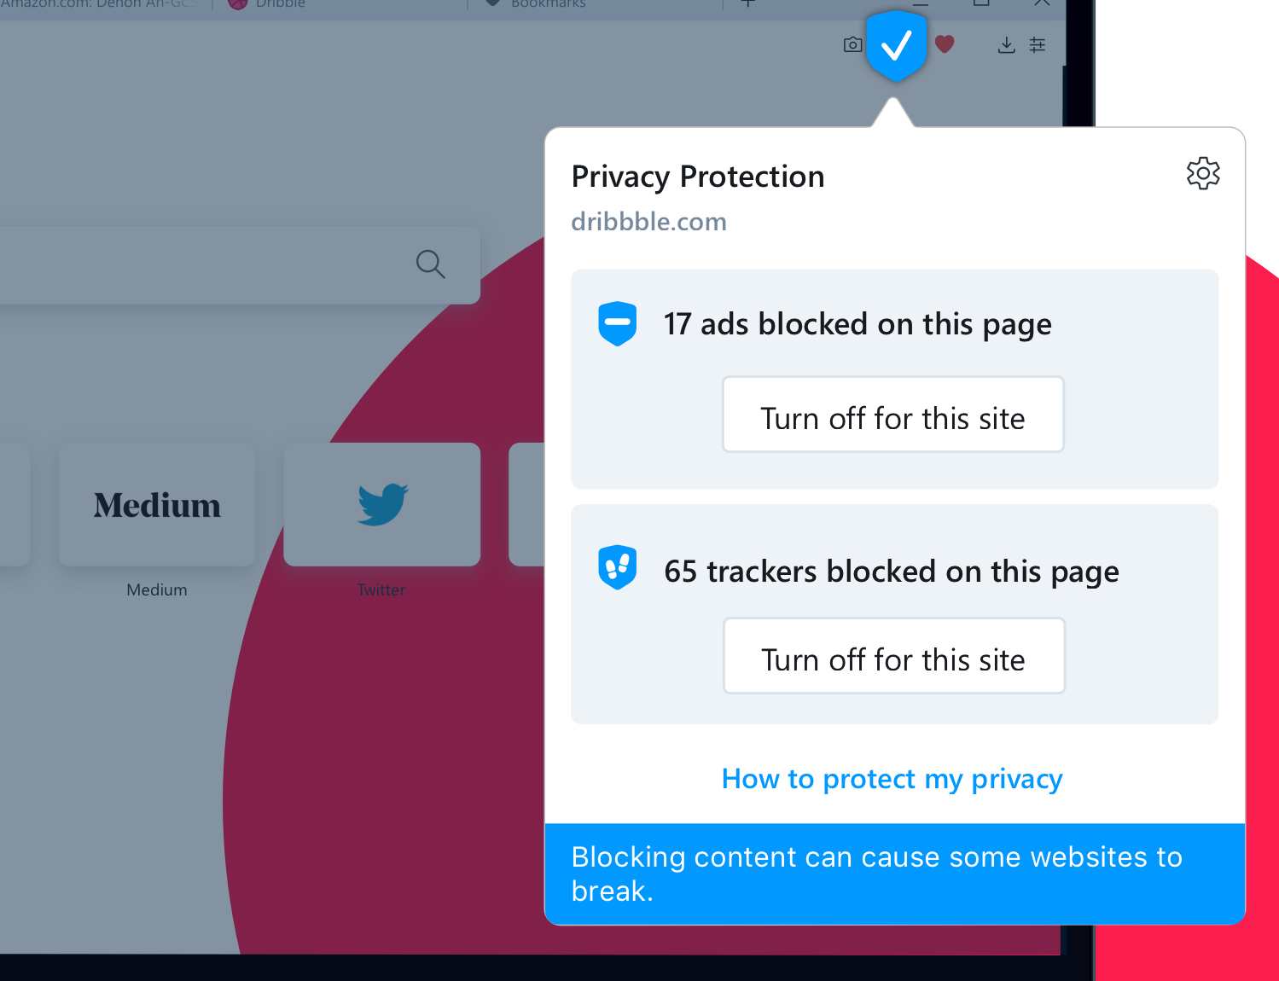This screenshot has height=981, width=1279.
Task: Click the camera snapshot icon
Action: [x=852, y=44]
